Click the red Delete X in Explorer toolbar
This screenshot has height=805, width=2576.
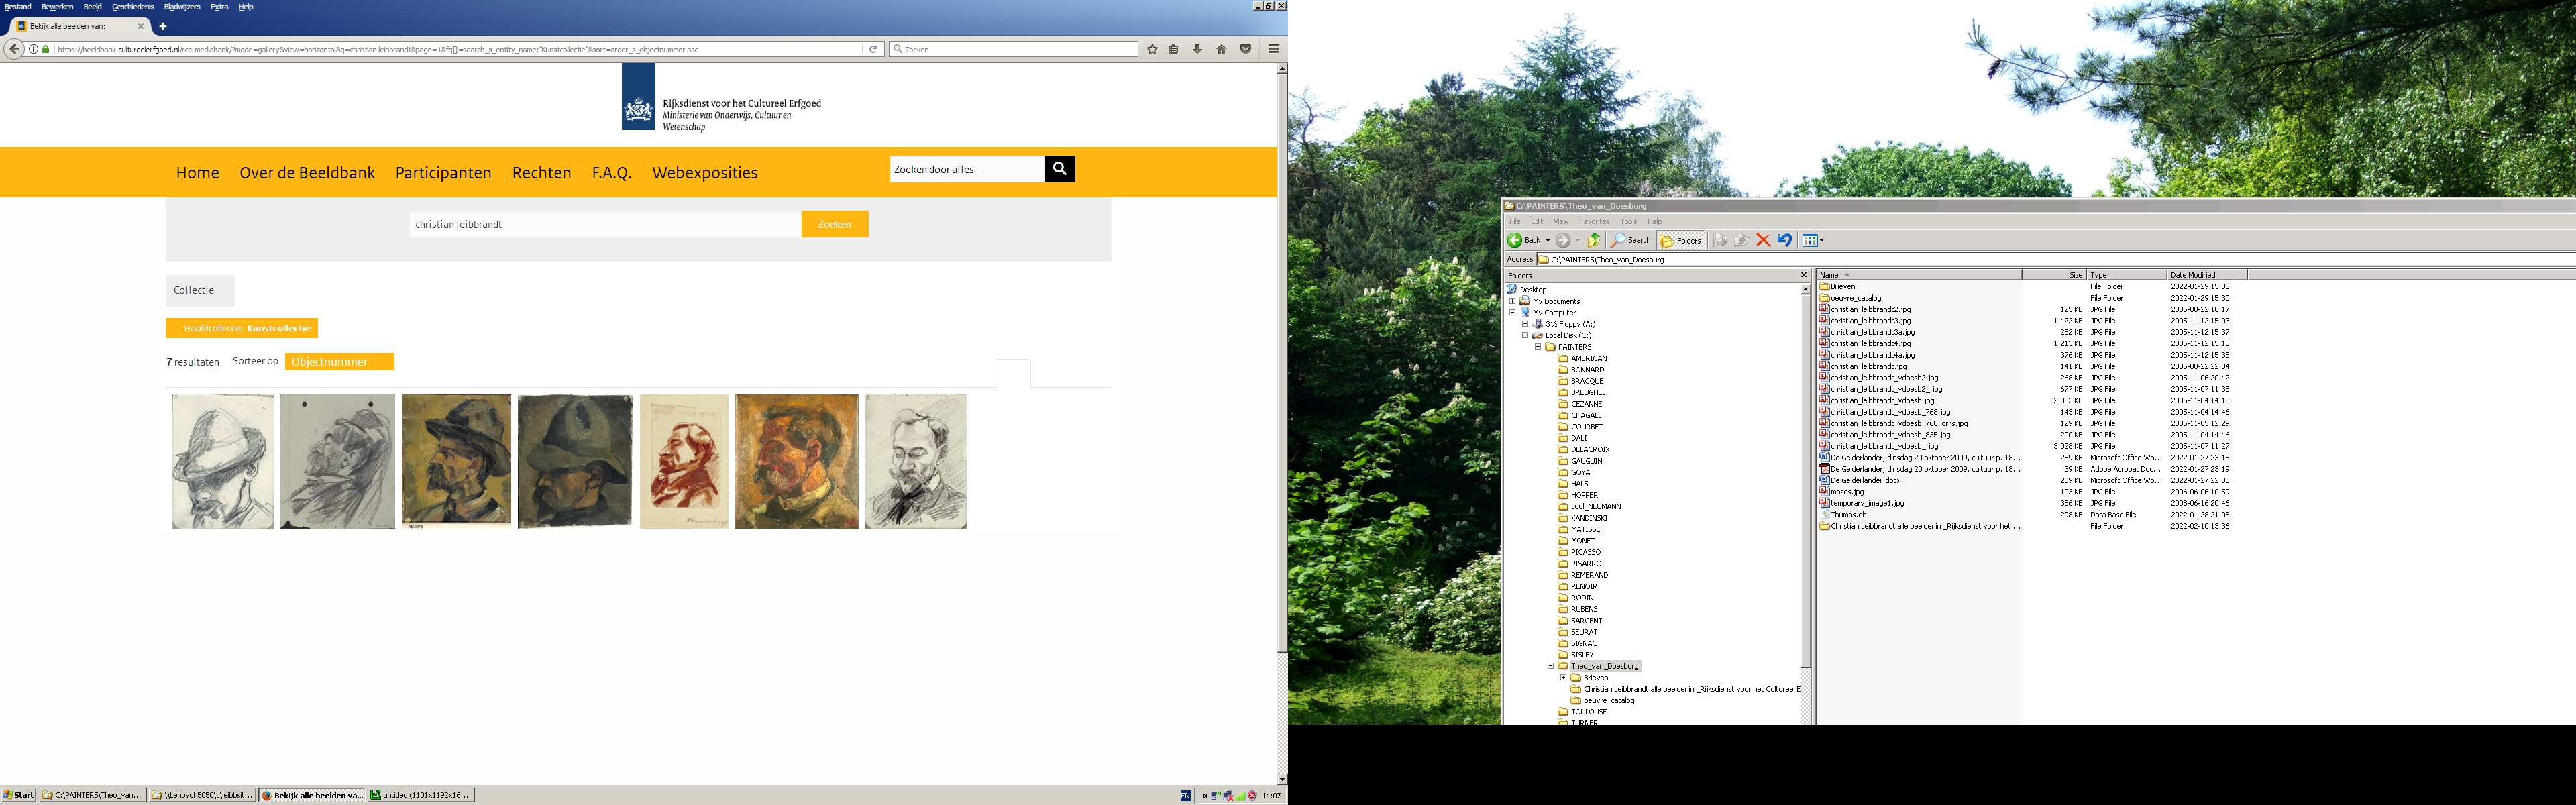tap(1763, 240)
